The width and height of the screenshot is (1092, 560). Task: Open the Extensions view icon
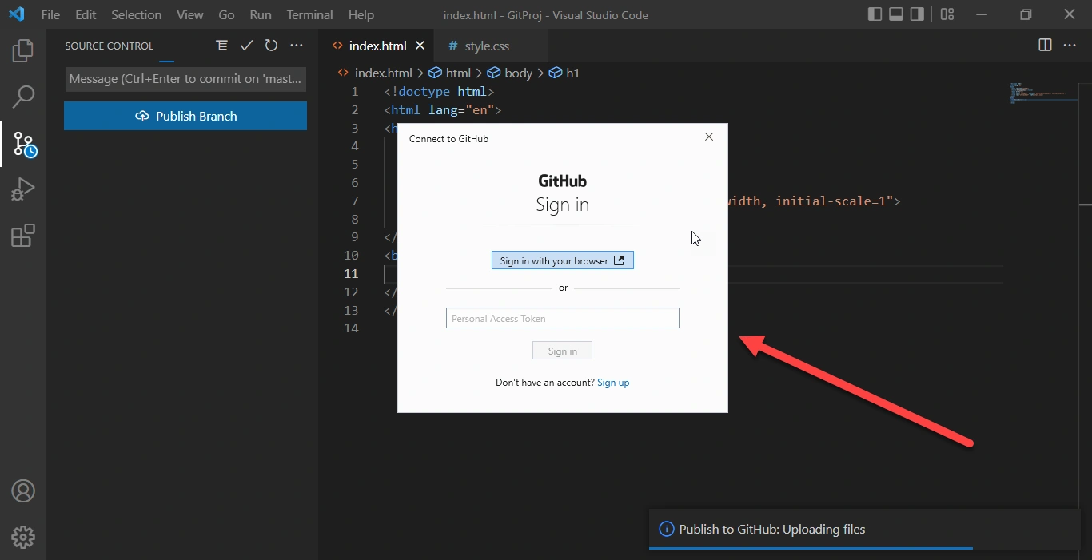[23, 236]
